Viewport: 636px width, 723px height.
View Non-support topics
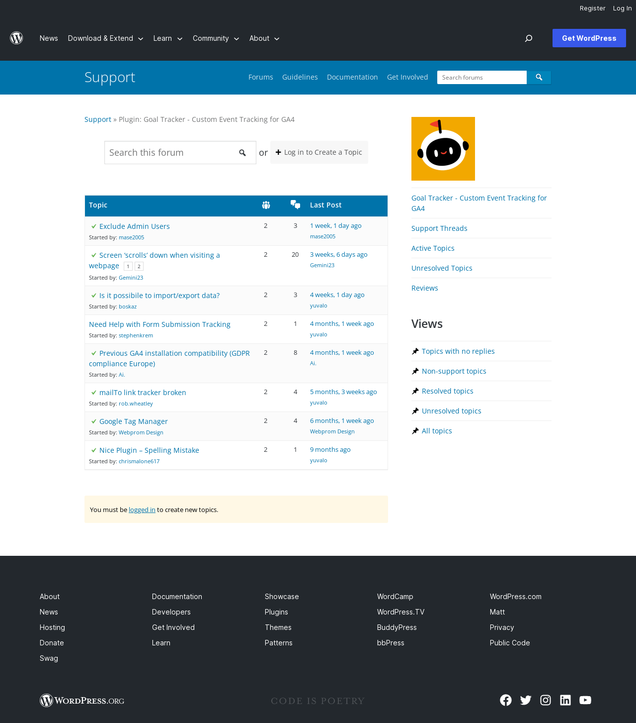454,371
